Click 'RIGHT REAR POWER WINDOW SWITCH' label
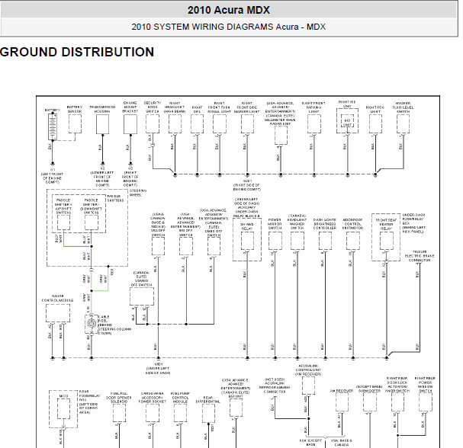This screenshot has width=463, height=448. click(x=425, y=384)
